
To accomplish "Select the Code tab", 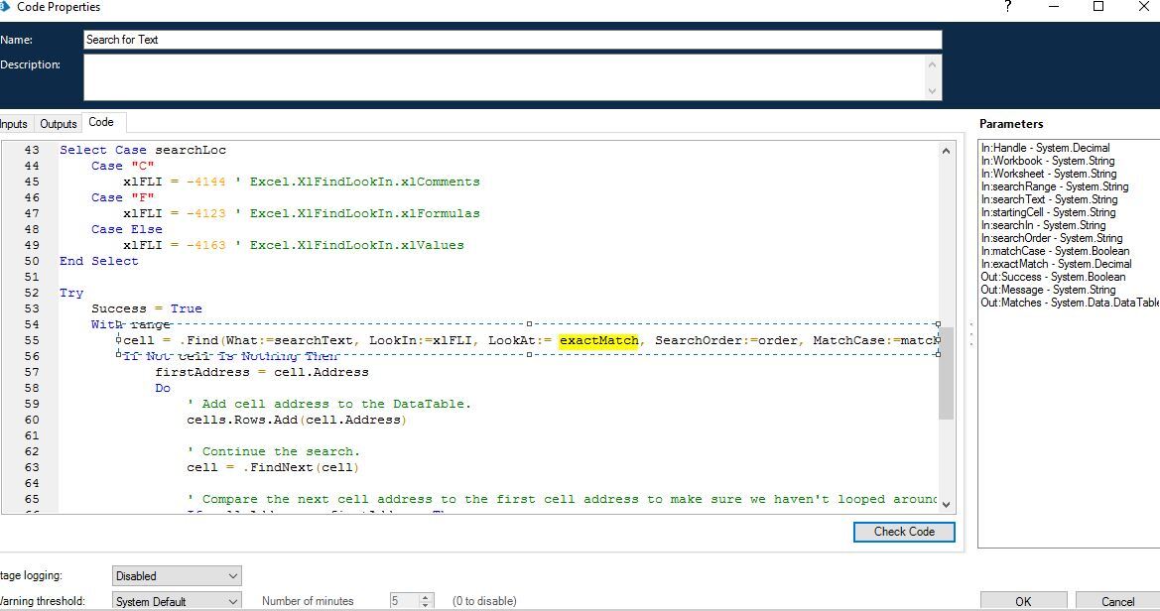I will tap(101, 122).
